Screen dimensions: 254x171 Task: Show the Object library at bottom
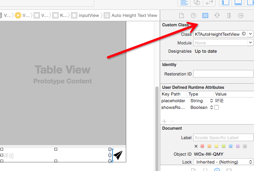coord(217,170)
